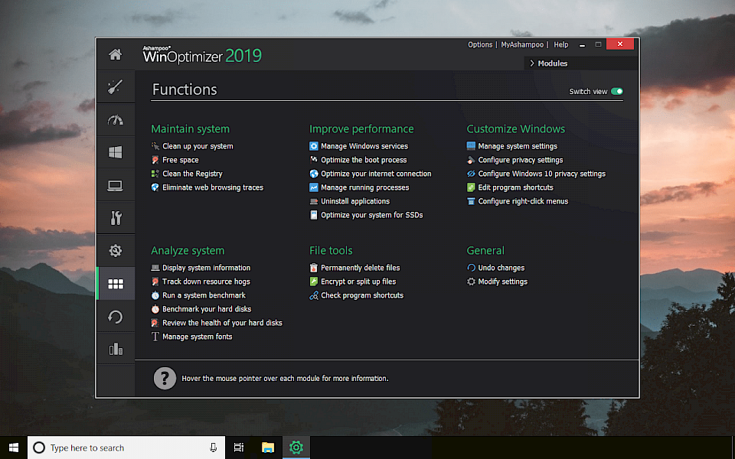
Task: Click the Manage Windows services icon
Action: point(314,146)
